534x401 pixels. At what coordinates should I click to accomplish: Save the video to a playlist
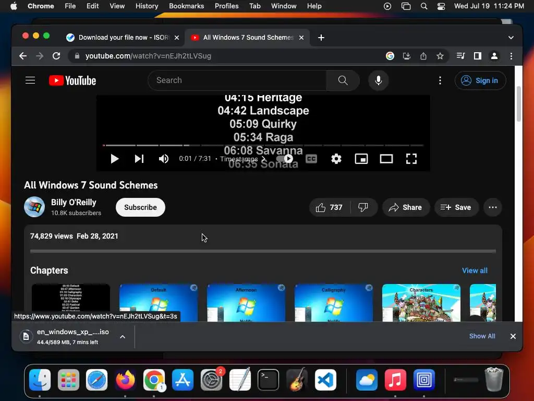pyautogui.click(x=456, y=207)
